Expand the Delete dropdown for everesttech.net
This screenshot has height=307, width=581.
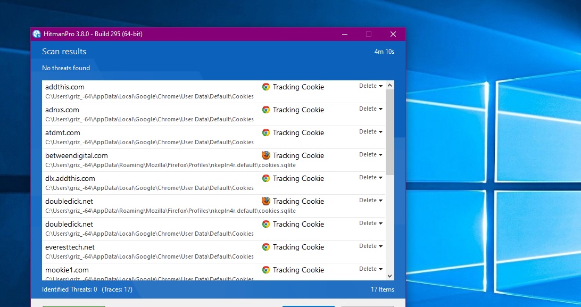[370, 246]
